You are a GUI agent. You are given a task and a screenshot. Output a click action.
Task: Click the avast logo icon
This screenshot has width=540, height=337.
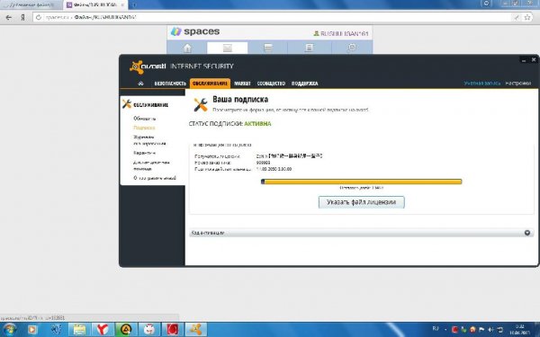click(x=137, y=67)
